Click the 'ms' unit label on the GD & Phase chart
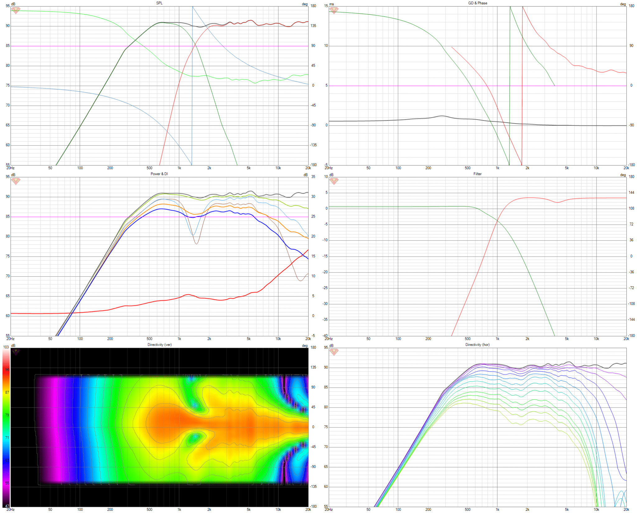Viewport: 637px width, 513px height. [332, 4]
